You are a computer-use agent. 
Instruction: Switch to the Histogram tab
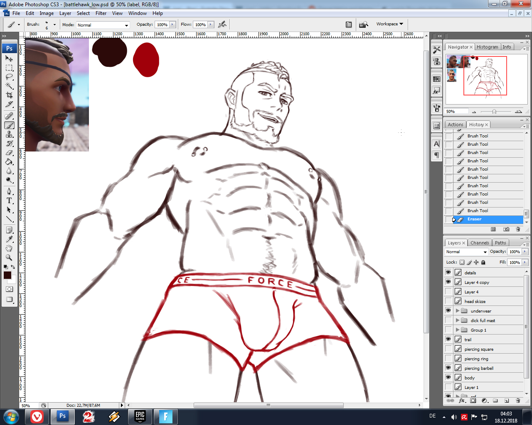tap(487, 47)
